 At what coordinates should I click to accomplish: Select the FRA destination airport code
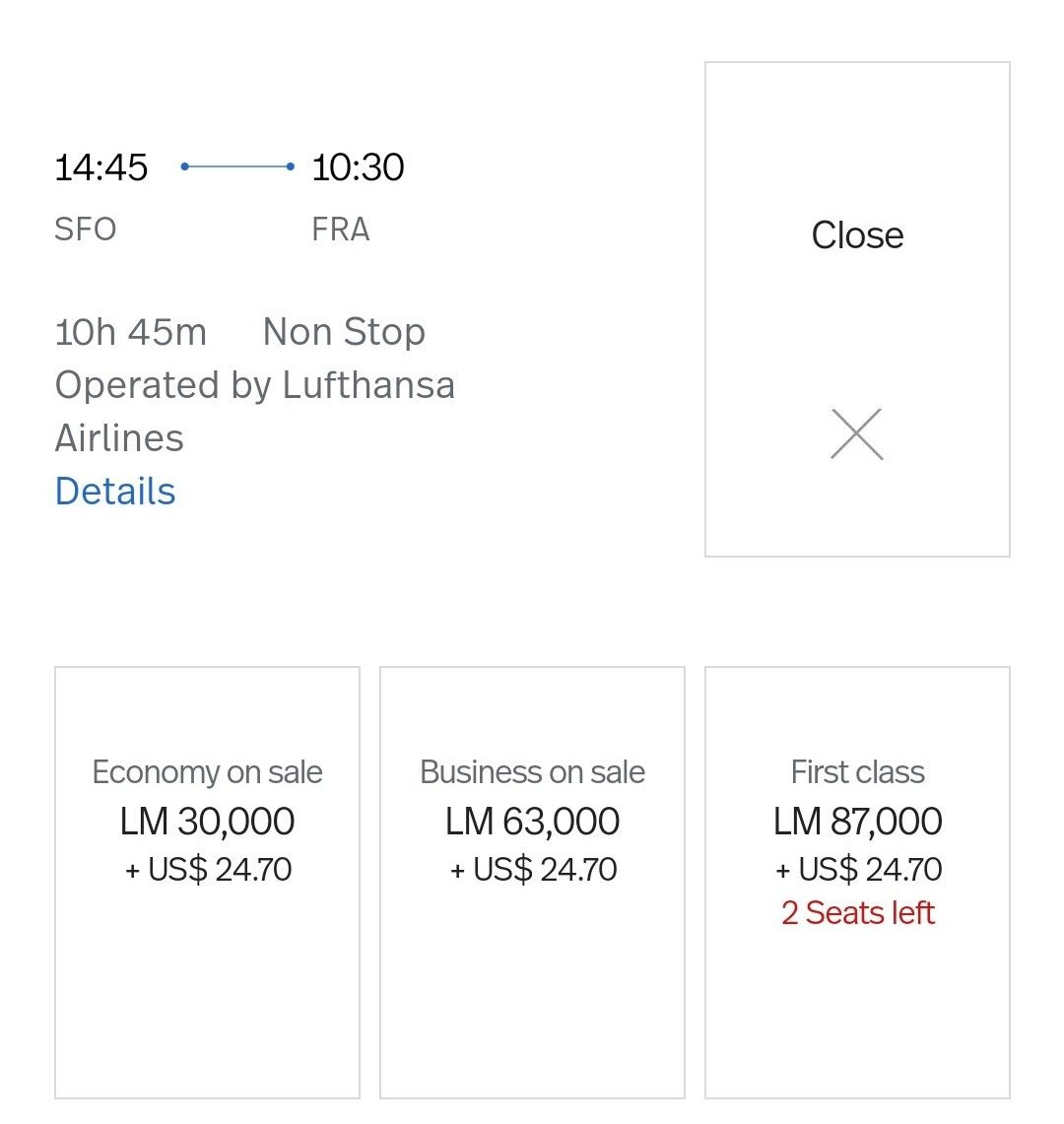(x=341, y=230)
